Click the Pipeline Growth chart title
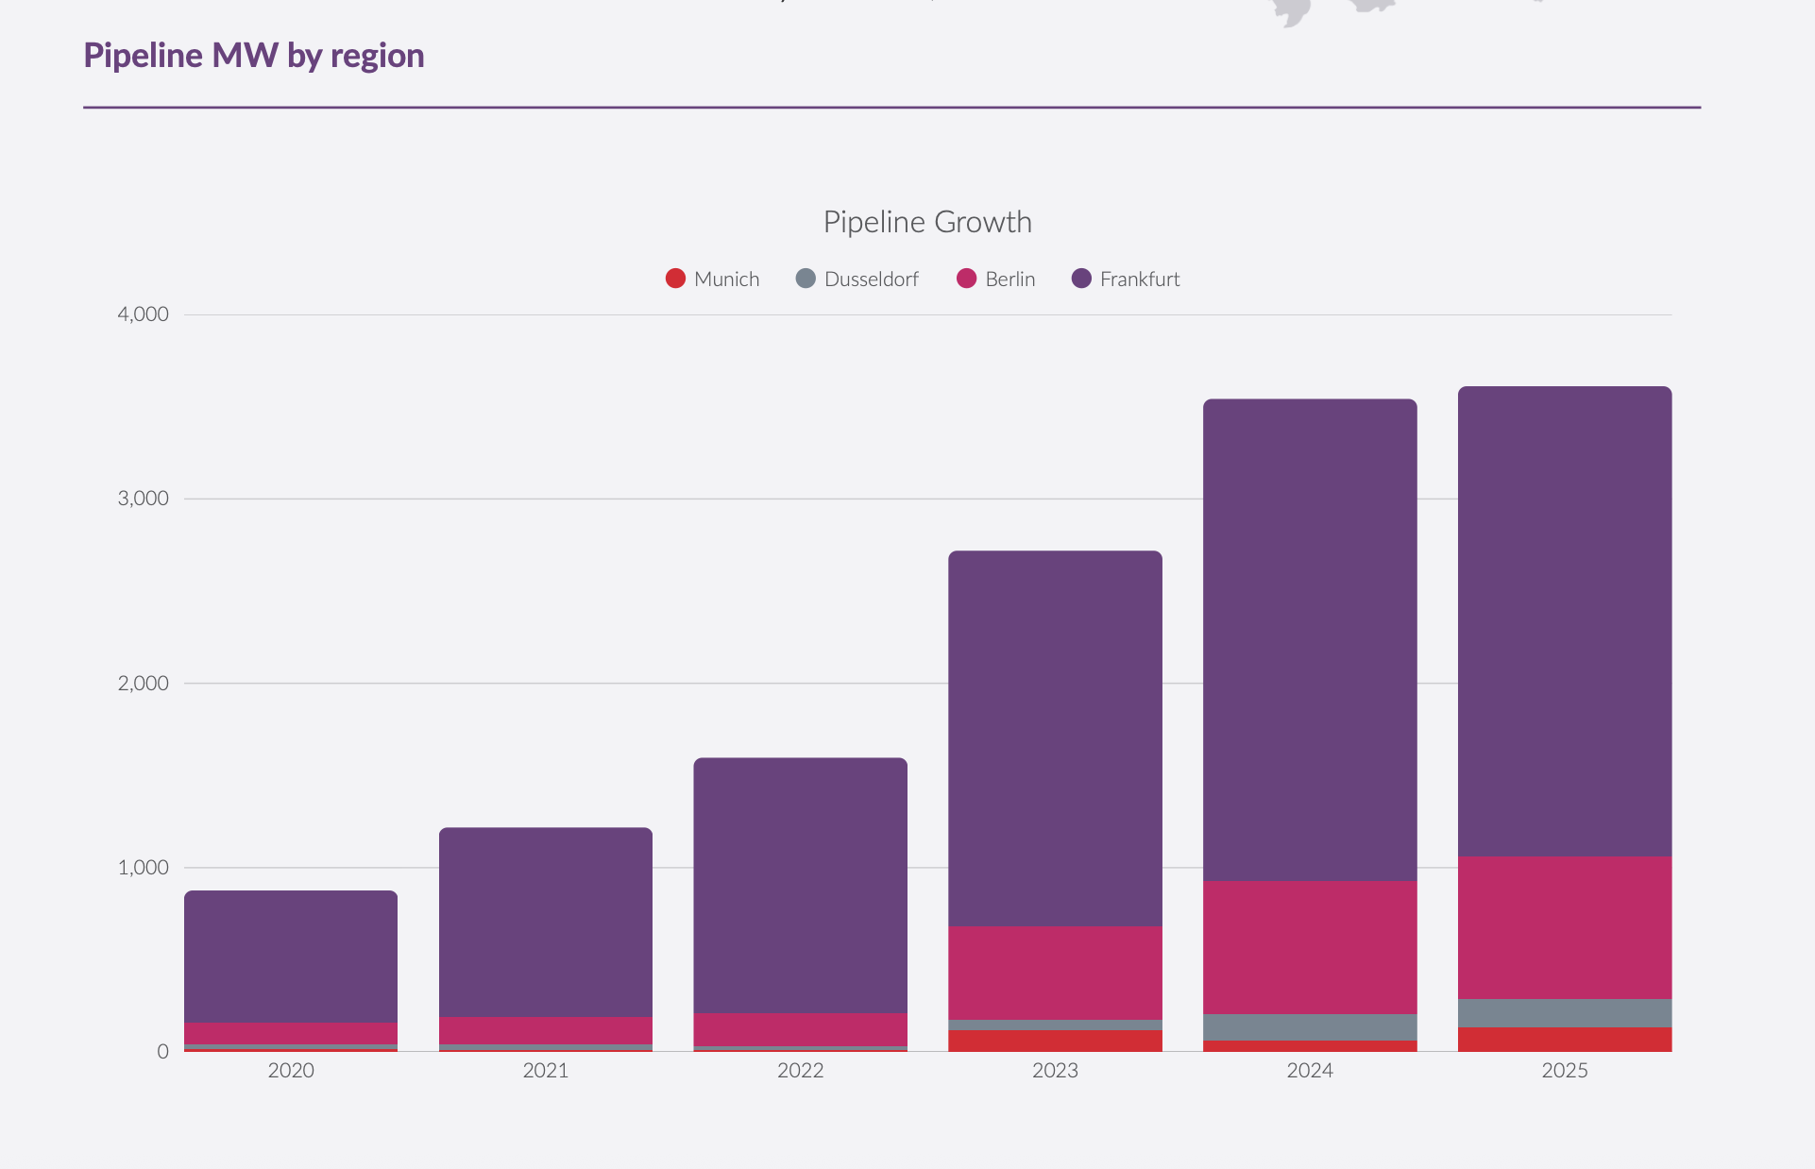The image size is (1815, 1169). [x=927, y=222]
